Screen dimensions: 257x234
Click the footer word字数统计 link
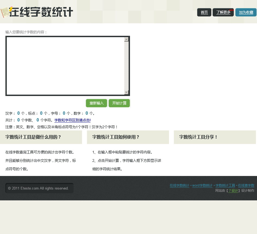click(202, 185)
